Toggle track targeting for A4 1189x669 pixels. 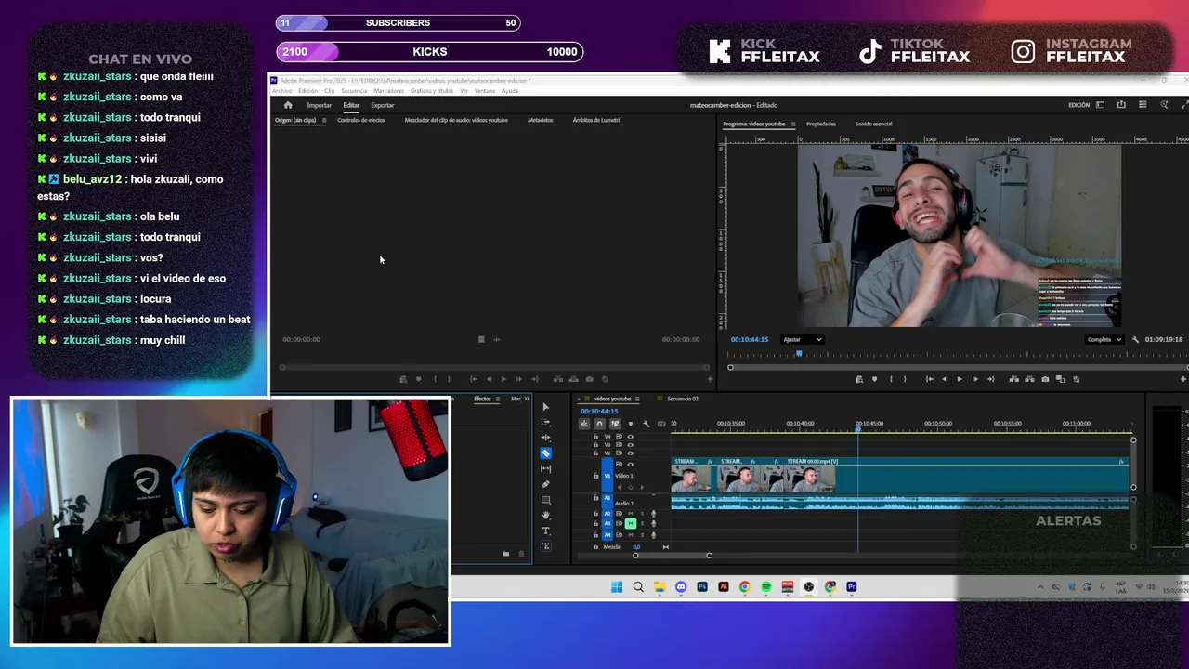pyautogui.click(x=608, y=535)
